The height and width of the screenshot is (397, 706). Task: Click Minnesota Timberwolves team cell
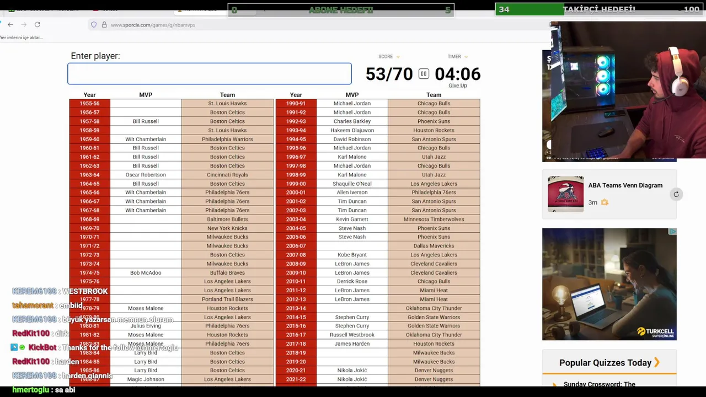coord(434,219)
